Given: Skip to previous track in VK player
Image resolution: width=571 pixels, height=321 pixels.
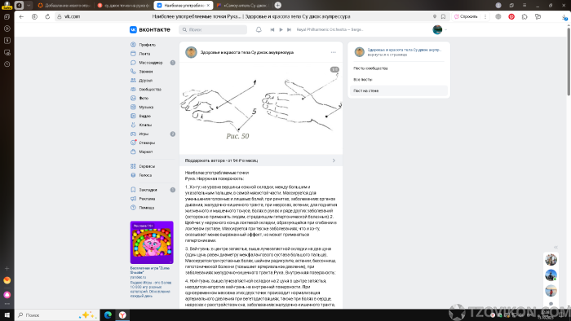Looking at the screenshot, I should coord(272,29).
